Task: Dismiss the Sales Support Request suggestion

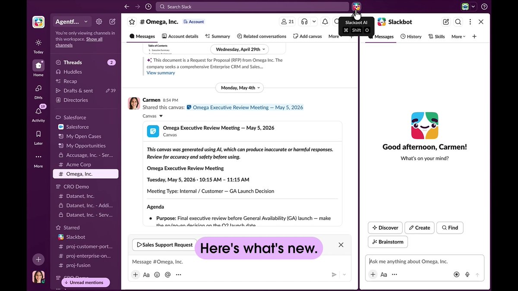Action: click(x=341, y=245)
